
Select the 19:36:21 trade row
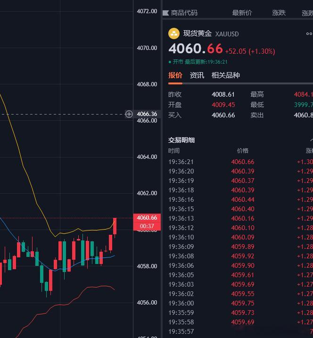[240, 162]
